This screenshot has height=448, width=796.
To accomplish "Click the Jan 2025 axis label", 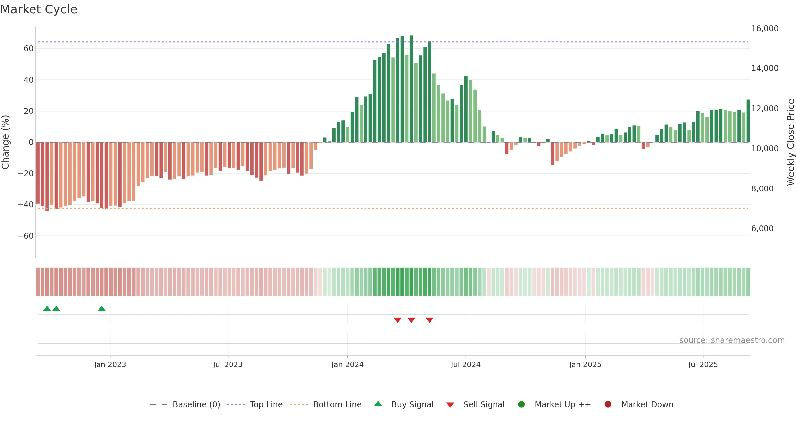I will pos(585,365).
